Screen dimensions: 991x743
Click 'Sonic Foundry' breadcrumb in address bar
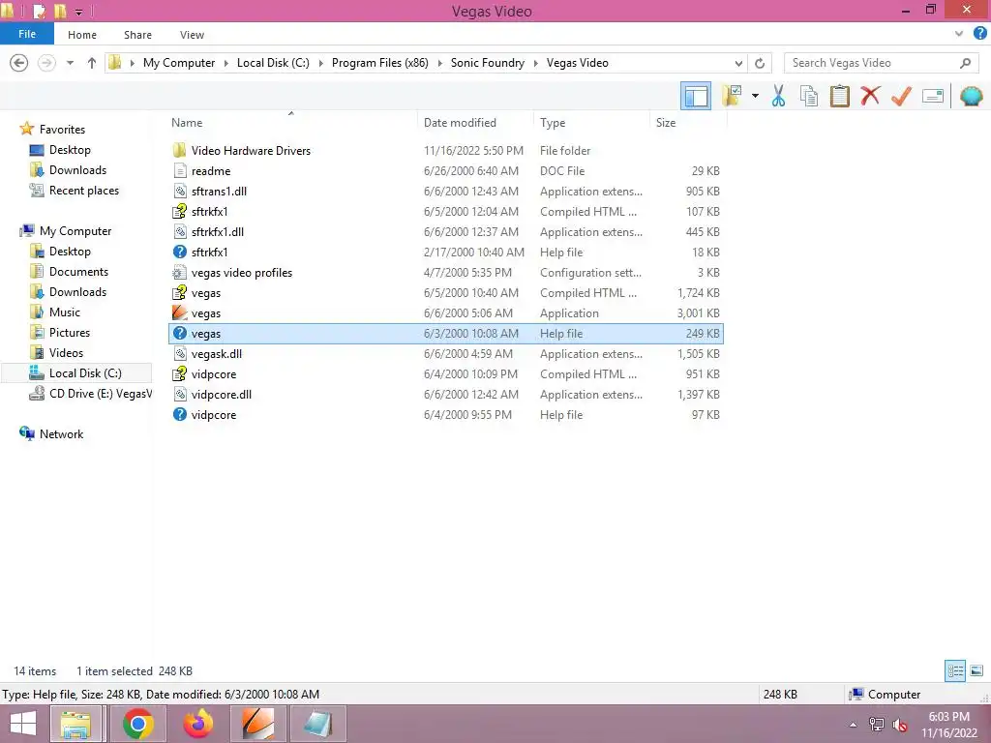pos(488,63)
